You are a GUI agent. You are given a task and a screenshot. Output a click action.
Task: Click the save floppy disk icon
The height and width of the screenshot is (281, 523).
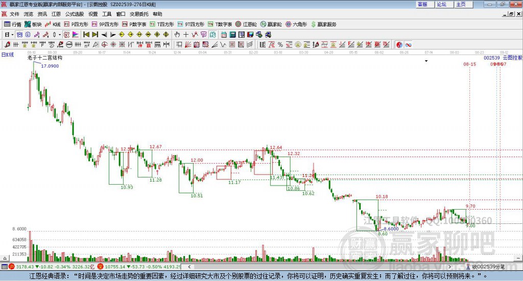coord(250,35)
